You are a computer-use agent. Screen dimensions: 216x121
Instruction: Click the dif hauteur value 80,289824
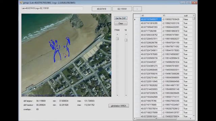click(x=41, y=105)
